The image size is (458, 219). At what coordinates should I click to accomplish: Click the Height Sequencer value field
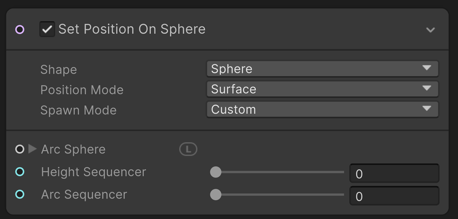[394, 173]
